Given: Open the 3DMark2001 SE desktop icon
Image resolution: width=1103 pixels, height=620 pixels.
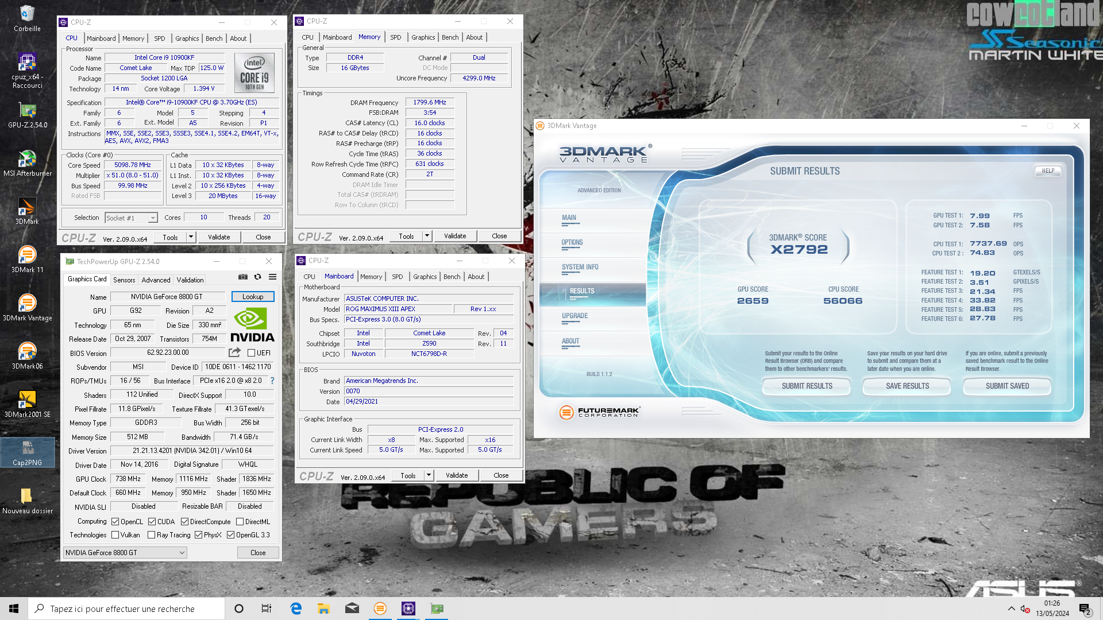Looking at the screenshot, I should pyautogui.click(x=27, y=404).
